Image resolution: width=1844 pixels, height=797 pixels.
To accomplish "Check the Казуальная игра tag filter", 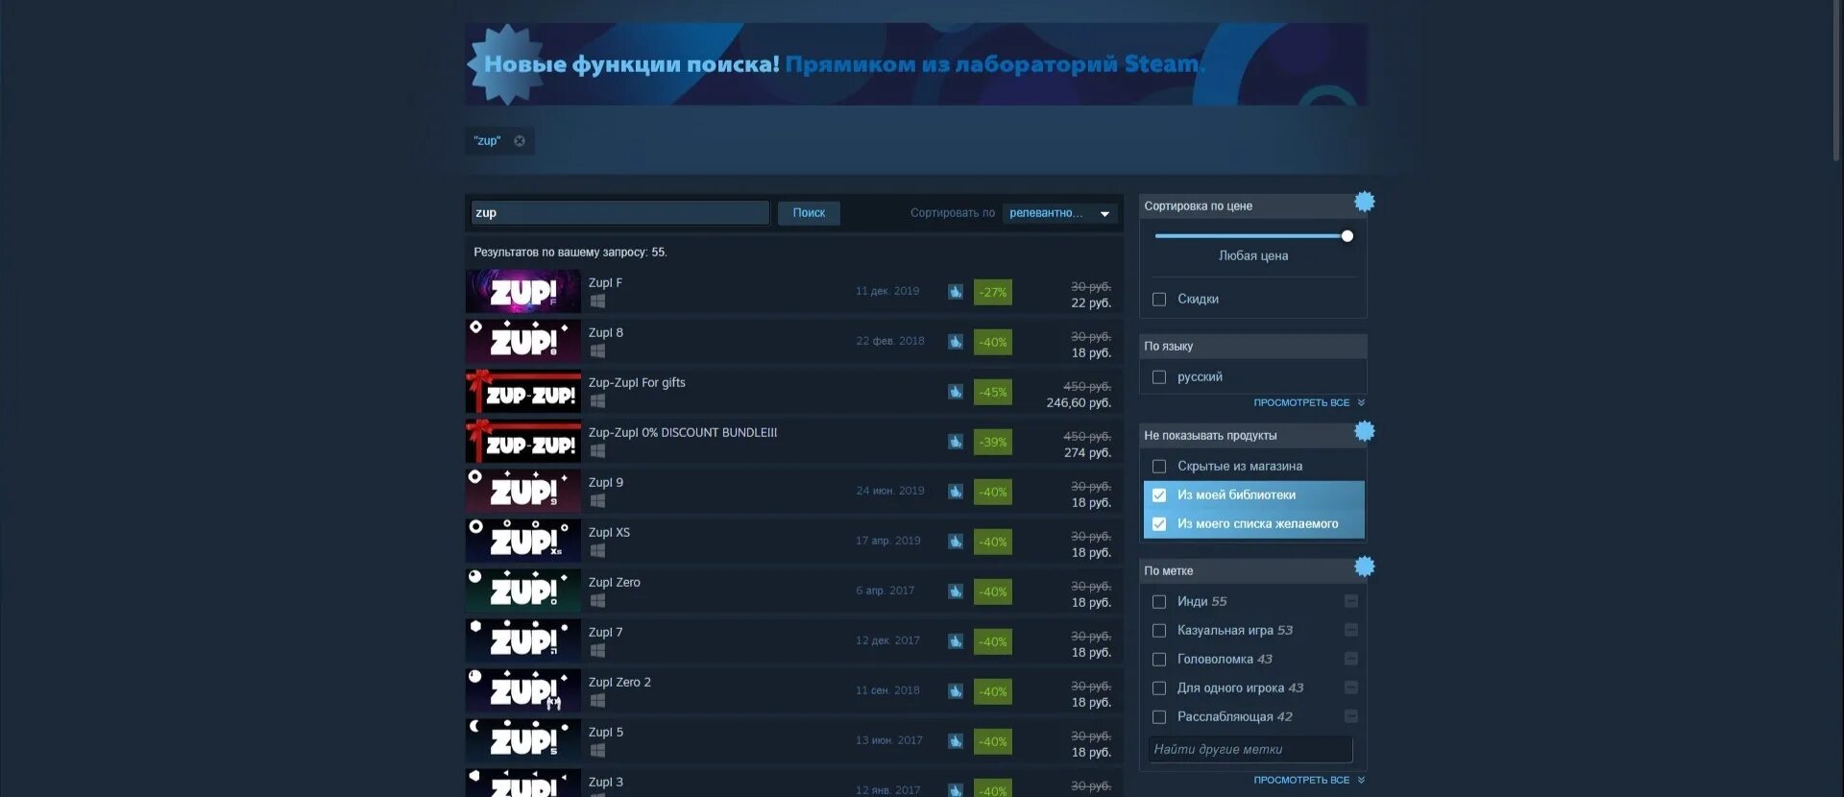I will pos(1159,631).
